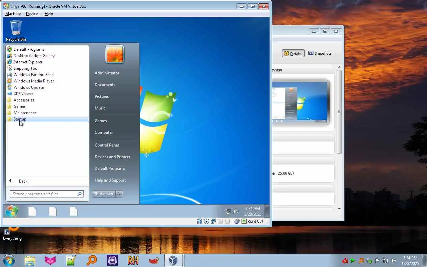This screenshot has width=427, height=267.
Task: Open the Pictures library link
Action: [102, 96]
